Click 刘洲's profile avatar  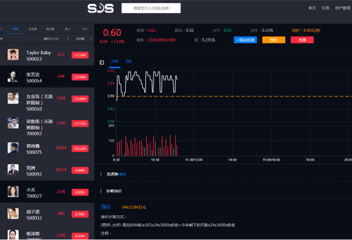coord(13,169)
